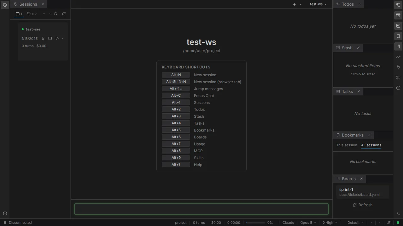Select the session chats tab showing 1
The height and width of the screenshot is (226, 403).
coord(19,14)
